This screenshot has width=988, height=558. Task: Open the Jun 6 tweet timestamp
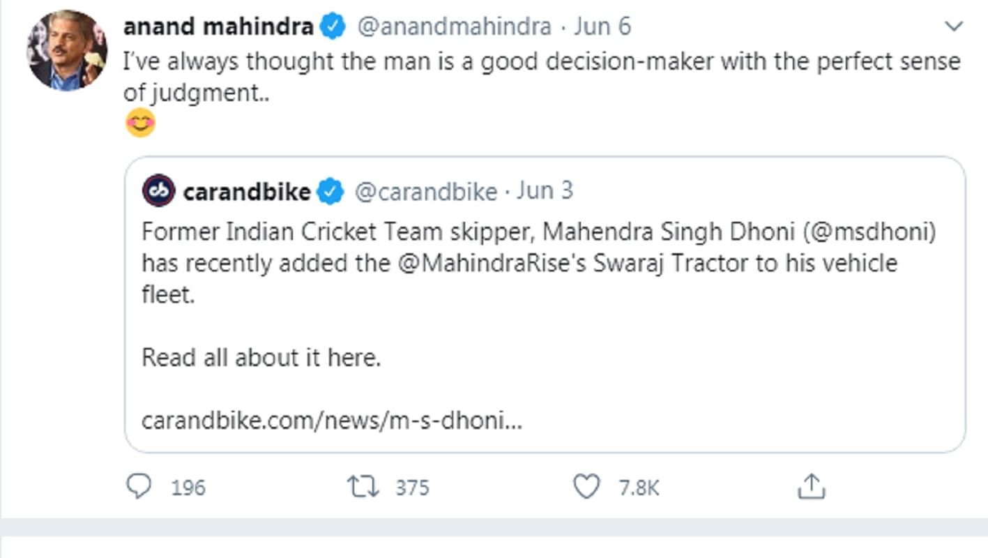pyautogui.click(x=602, y=27)
